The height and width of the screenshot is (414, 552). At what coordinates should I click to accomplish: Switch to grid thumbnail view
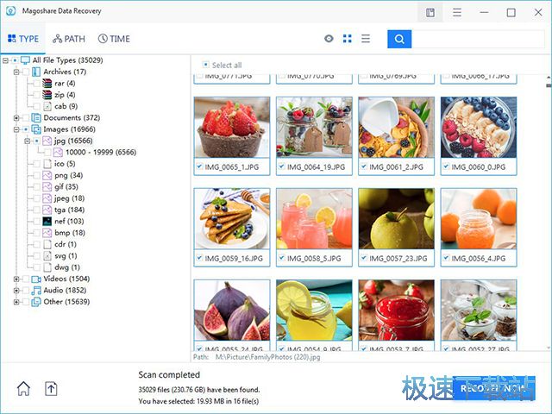(347, 39)
